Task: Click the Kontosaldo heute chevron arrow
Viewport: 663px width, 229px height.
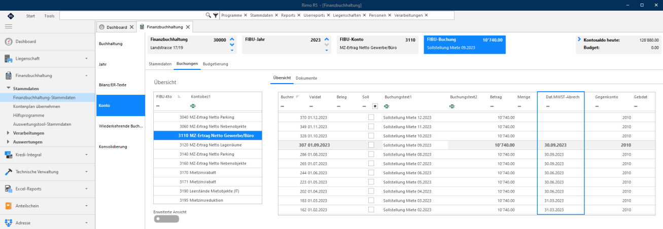Action: 579,39
